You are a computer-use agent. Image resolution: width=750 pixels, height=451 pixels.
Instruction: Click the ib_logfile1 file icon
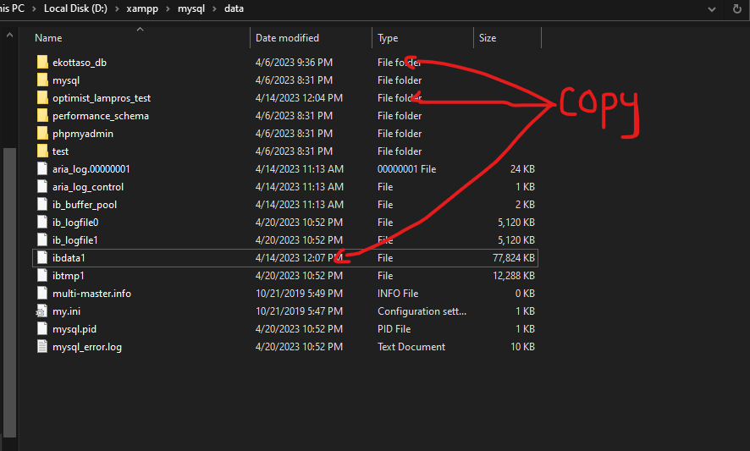(x=42, y=239)
